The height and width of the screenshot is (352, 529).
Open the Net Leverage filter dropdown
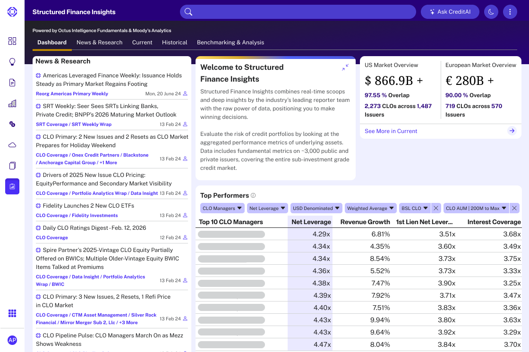[267, 208]
